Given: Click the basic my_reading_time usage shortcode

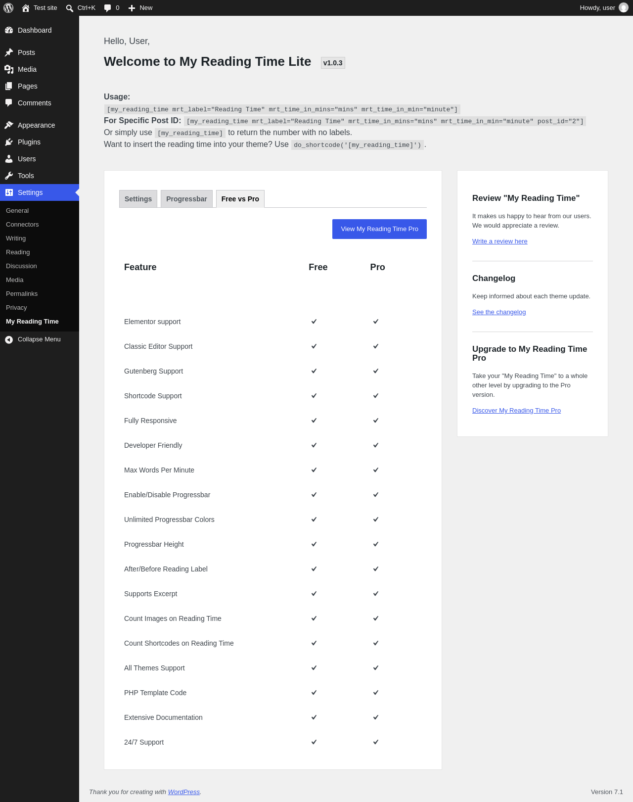Looking at the screenshot, I should click(282, 109).
